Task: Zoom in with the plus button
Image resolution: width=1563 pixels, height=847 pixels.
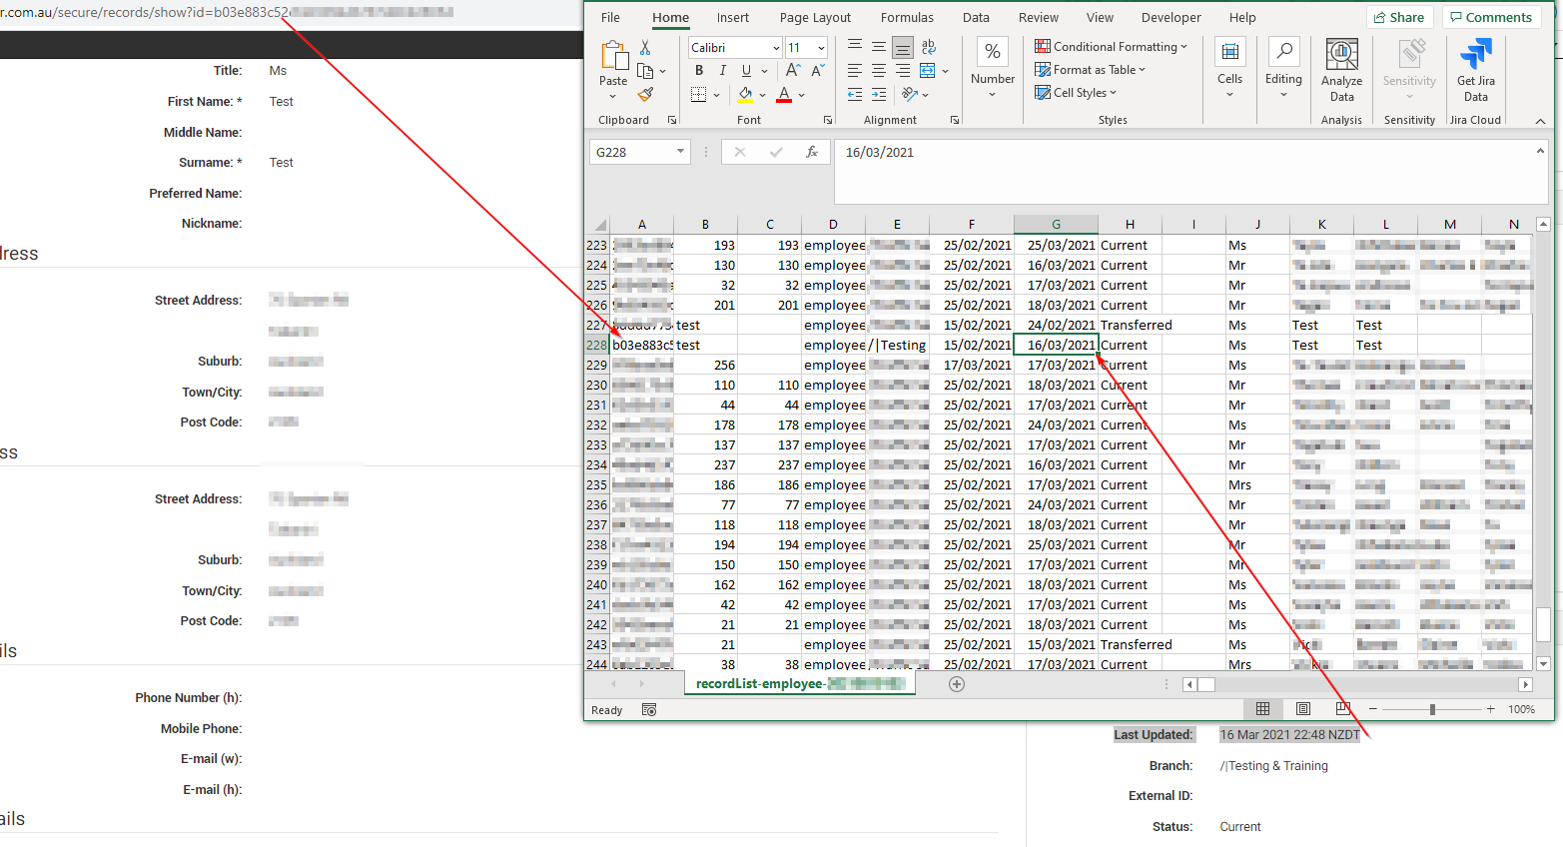Action: 1490,709
